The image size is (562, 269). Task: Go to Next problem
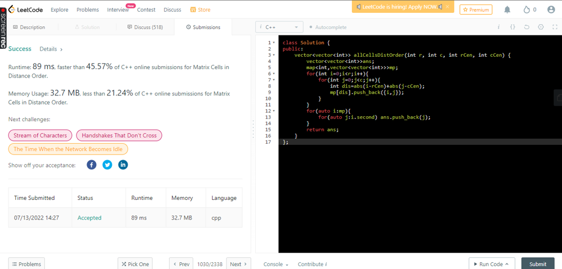[x=239, y=264]
